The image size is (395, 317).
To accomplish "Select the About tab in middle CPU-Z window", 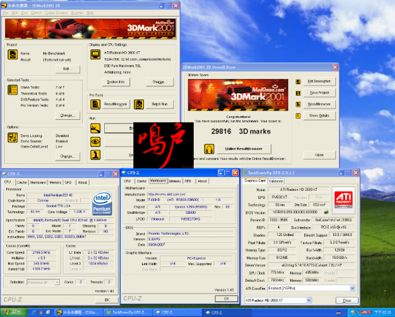I will [202, 181].
